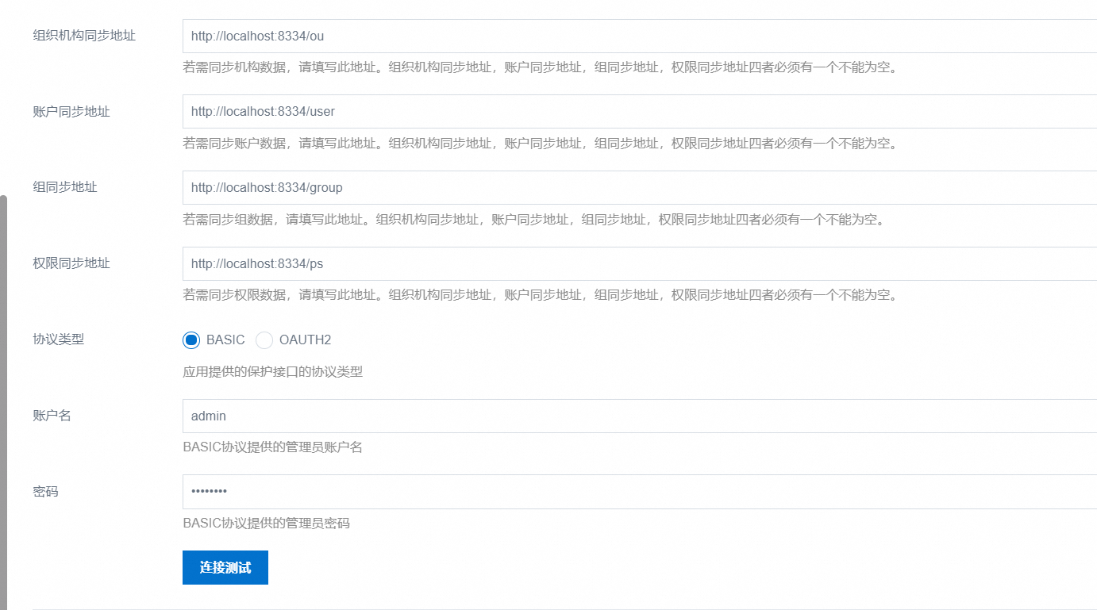Click hint text BASIC协议提供的管理员密码
Screen dimensions: 1097x610
point(266,524)
